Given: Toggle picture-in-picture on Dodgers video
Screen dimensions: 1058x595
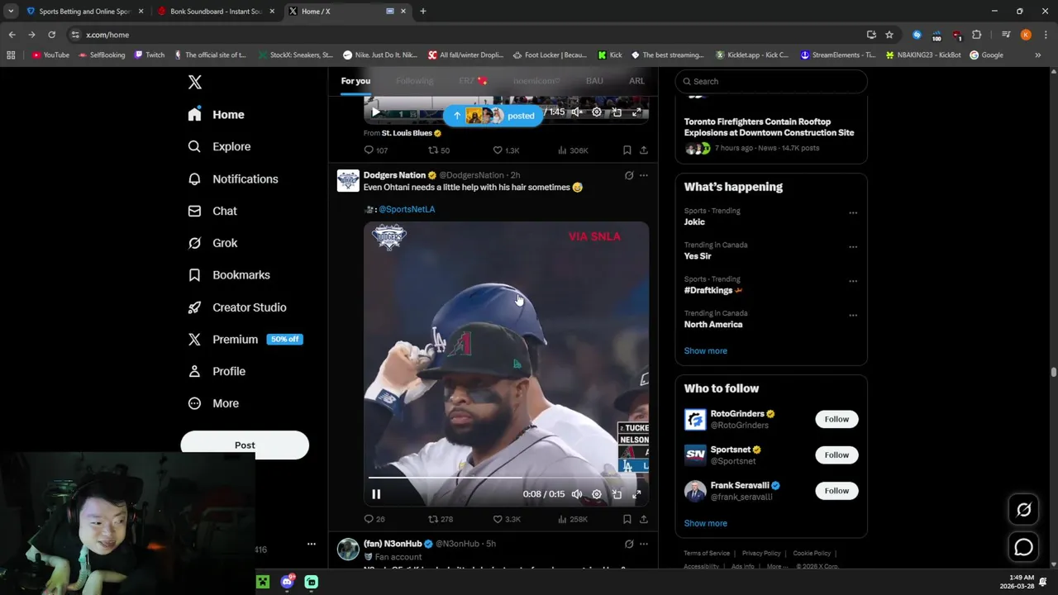Looking at the screenshot, I should click(617, 494).
